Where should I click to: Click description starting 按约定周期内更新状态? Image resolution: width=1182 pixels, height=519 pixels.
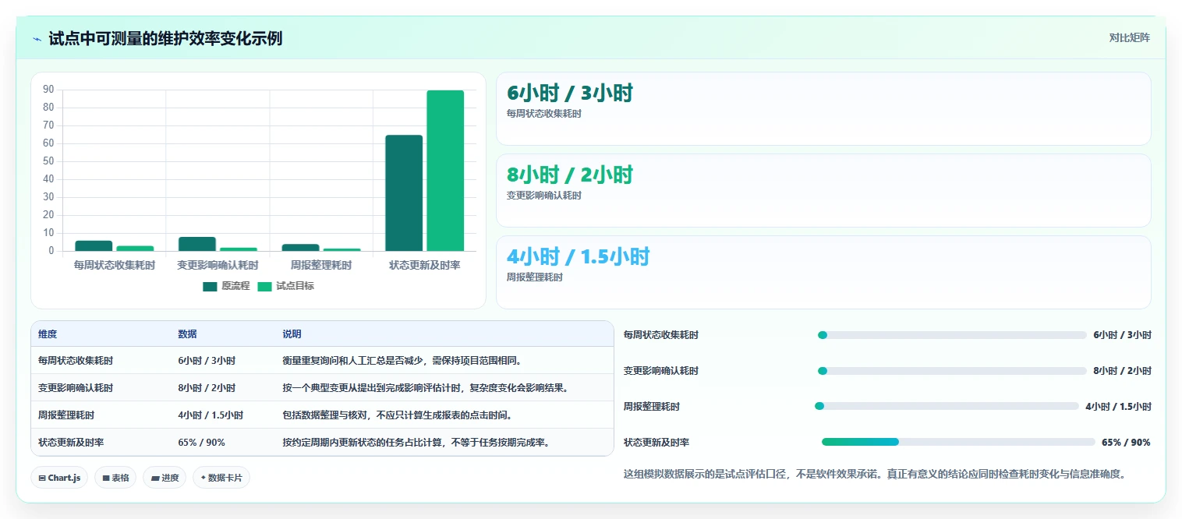click(x=416, y=443)
